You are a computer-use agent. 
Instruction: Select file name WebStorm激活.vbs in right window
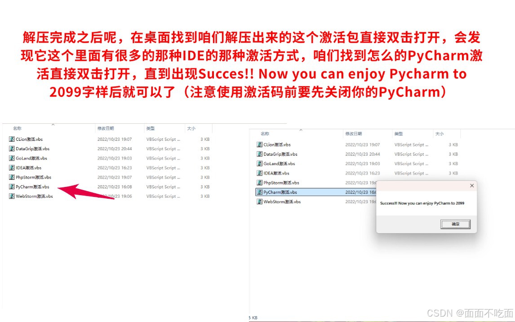pyautogui.click(x=282, y=202)
